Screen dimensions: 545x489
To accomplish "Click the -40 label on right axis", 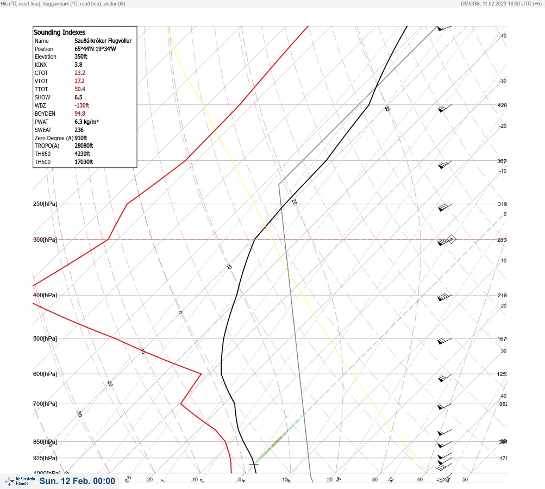I will pyautogui.click(x=503, y=35).
